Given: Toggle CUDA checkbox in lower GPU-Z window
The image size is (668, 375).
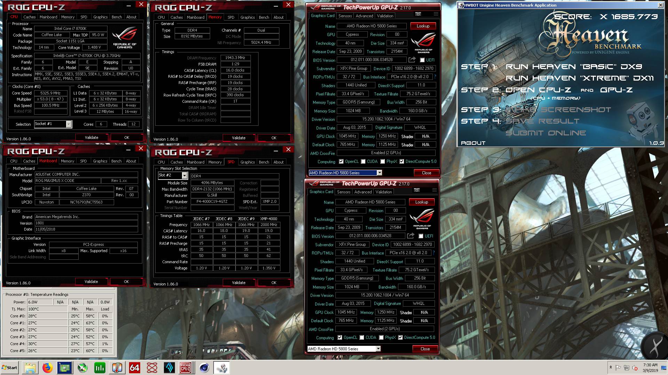Looking at the screenshot, I should pyautogui.click(x=362, y=337).
